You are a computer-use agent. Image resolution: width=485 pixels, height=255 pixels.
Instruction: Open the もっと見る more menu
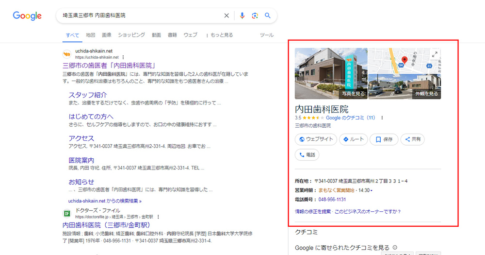tap(219, 35)
